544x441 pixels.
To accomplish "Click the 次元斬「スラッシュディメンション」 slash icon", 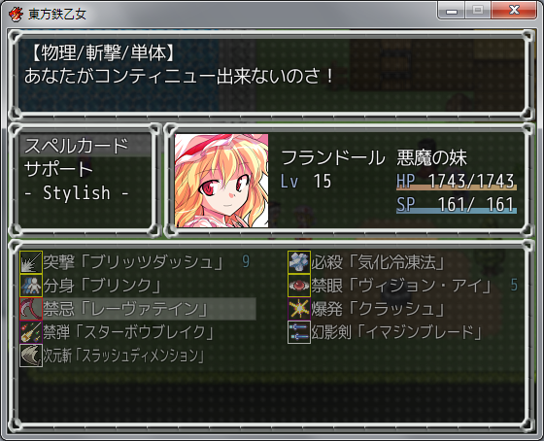I will [31, 356].
